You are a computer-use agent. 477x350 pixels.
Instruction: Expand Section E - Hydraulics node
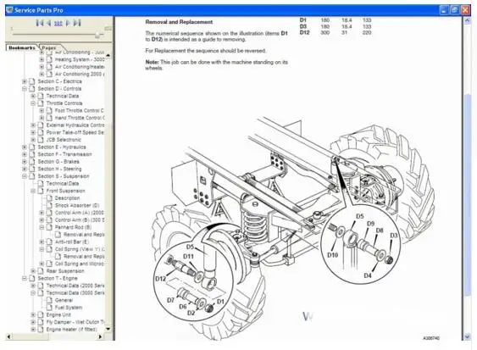pyautogui.click(x=25, y=147)
